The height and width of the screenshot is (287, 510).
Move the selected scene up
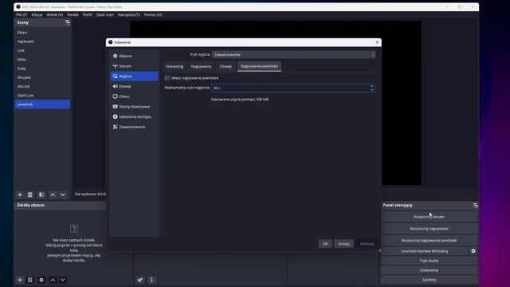[53, 195]
